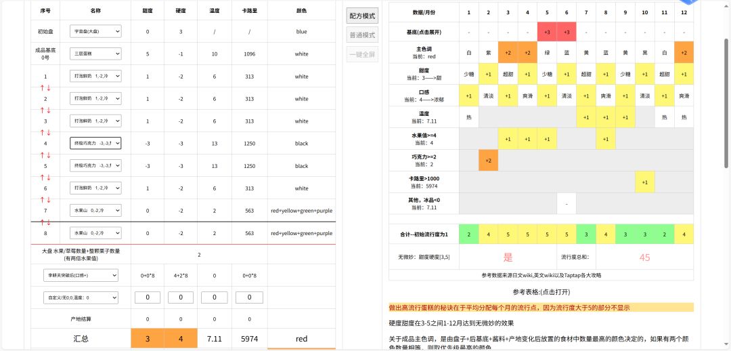Click the 1096 卡路里 cell of 三层蛋糕
This screenshot has width=731, height=351.
(249, 54)
